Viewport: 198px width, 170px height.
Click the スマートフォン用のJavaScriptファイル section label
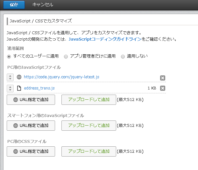tap(46, 115)
